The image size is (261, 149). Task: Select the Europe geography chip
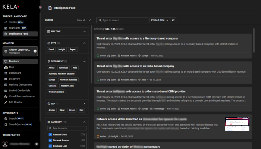coord(52,80)
